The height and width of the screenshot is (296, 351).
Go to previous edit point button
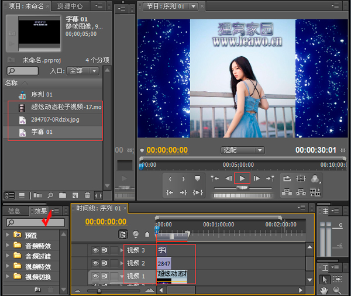pyautogui.click(x=215, y=178)
